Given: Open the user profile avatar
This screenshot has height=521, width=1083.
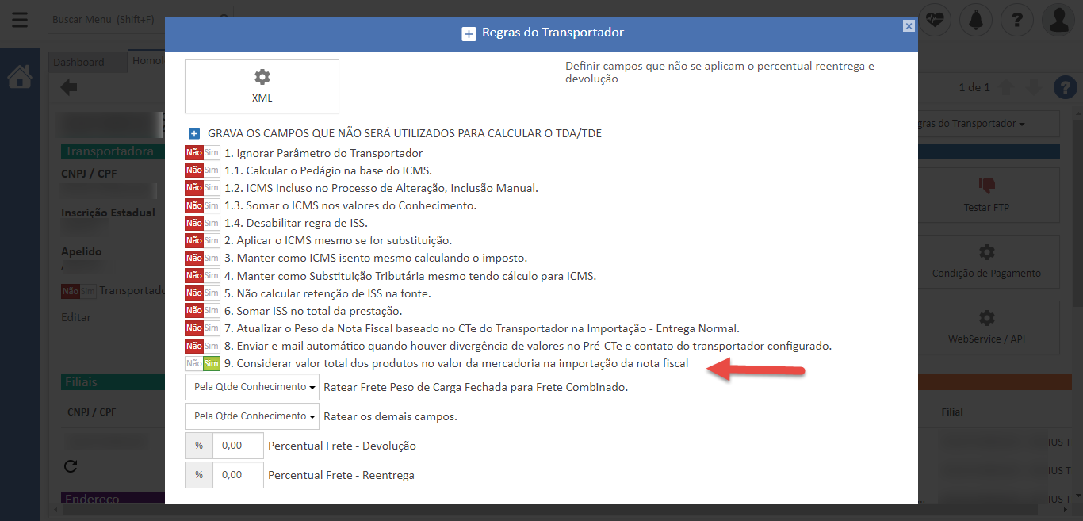Looking at the screenshot, I should pos(1058,20).
